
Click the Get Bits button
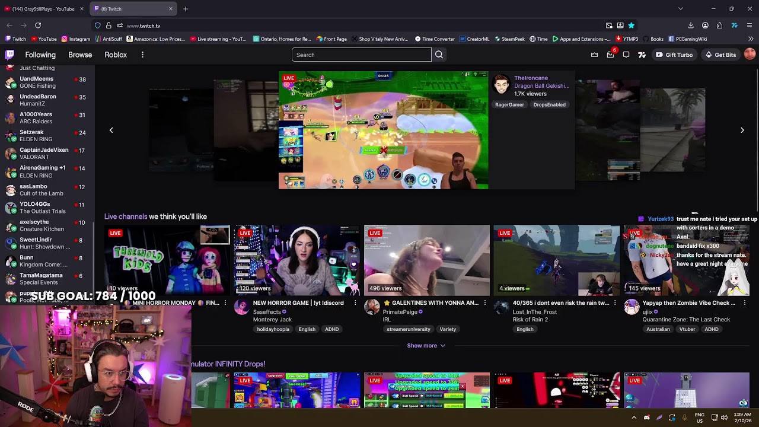720,55
